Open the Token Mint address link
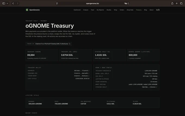This screenshot has width=185, height=116. [81, 76]
